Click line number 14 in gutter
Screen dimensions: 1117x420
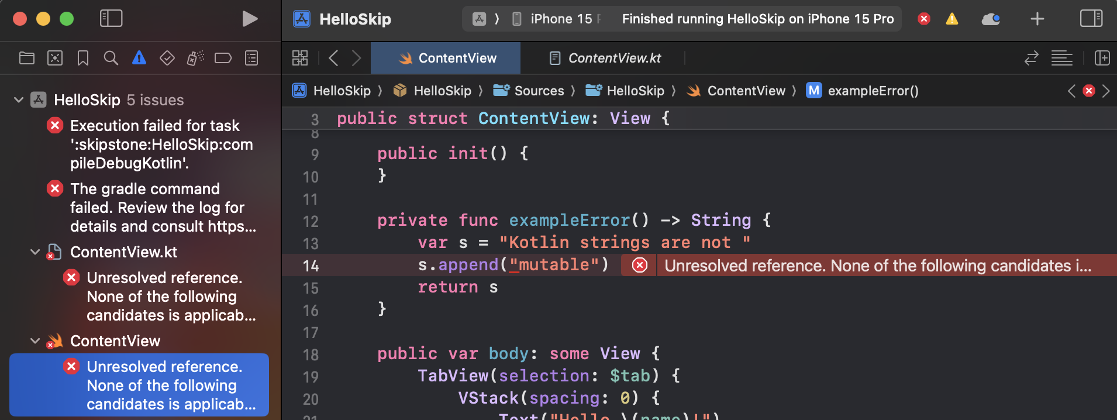(x=311, y=266)
